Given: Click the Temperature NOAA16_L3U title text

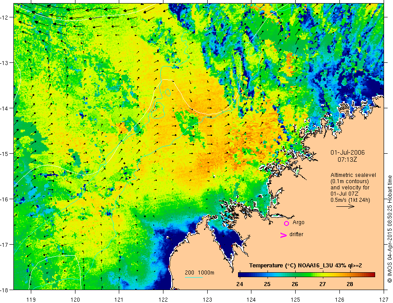Looking at the screenshot, I should [305, 266].
